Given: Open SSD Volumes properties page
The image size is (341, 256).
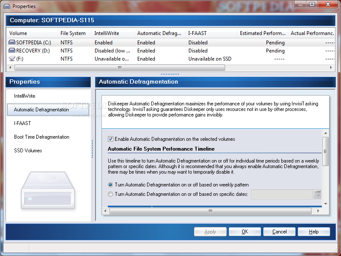Looking at the screenshot, I should point(28,151).
